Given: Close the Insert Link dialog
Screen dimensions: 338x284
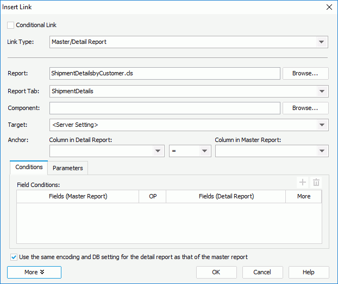Looking at the screenshot, I should click(328, 7).
